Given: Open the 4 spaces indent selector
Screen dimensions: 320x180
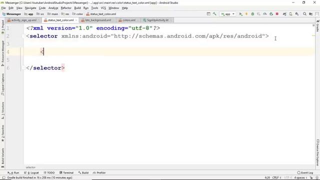Looking at the screenshot, I should coord(300,178).
